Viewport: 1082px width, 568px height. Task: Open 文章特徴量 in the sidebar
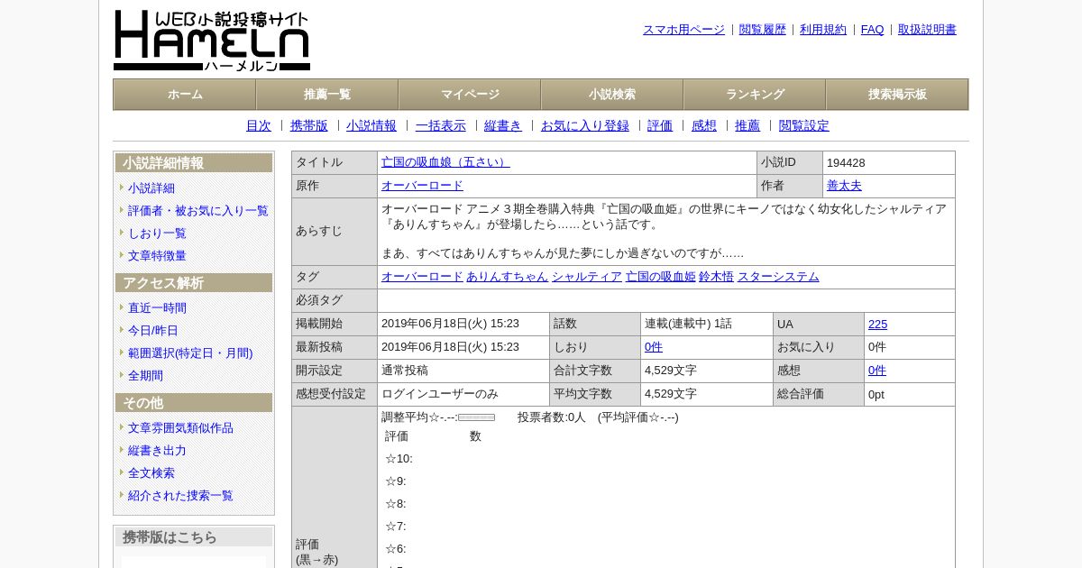[157, 256]
